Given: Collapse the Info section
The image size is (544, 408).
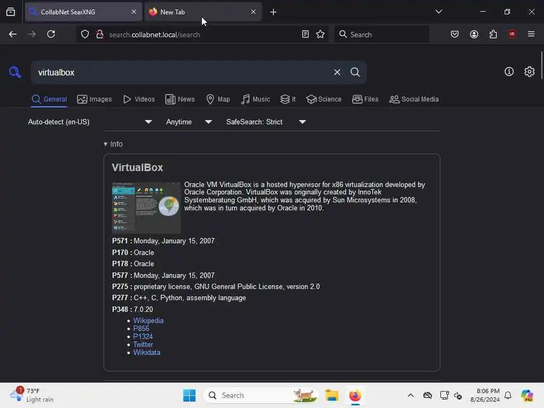Looking at the screenshot, I should pos(113,144).
